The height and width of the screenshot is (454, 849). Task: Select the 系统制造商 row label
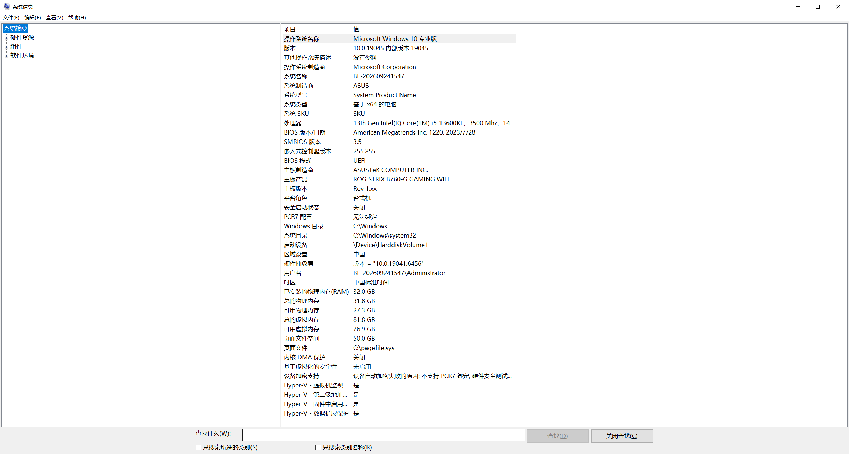pos(298,86)
